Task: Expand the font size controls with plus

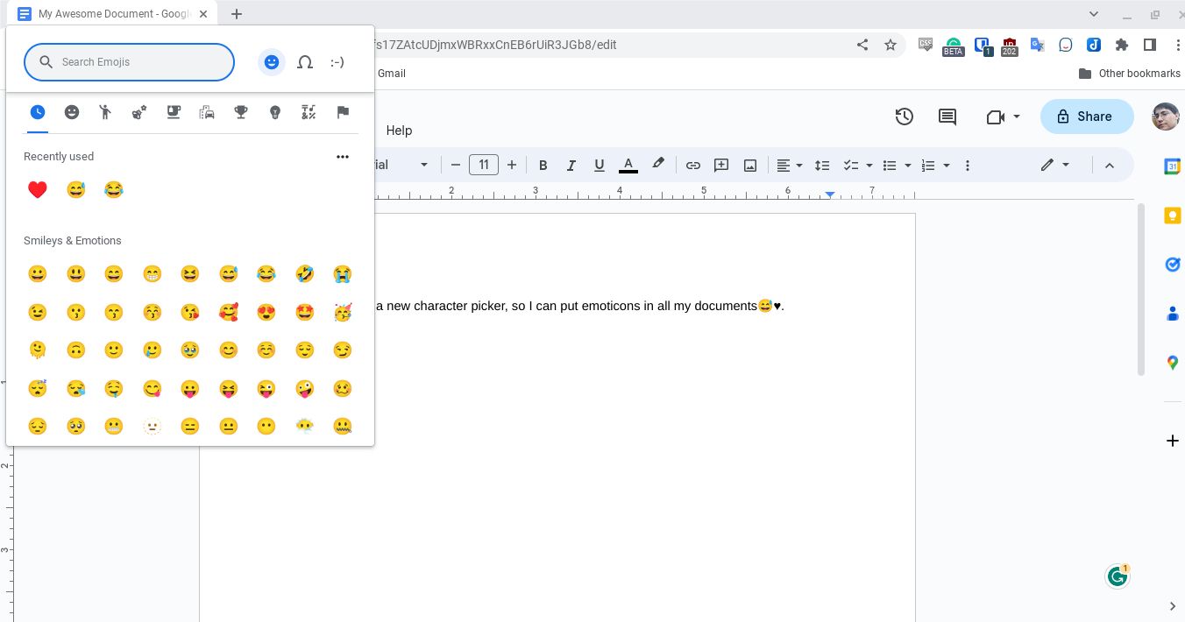Action: (x=512, y=165)
